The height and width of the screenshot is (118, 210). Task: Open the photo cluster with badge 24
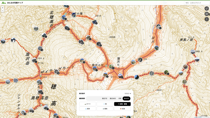pos(39,82)
